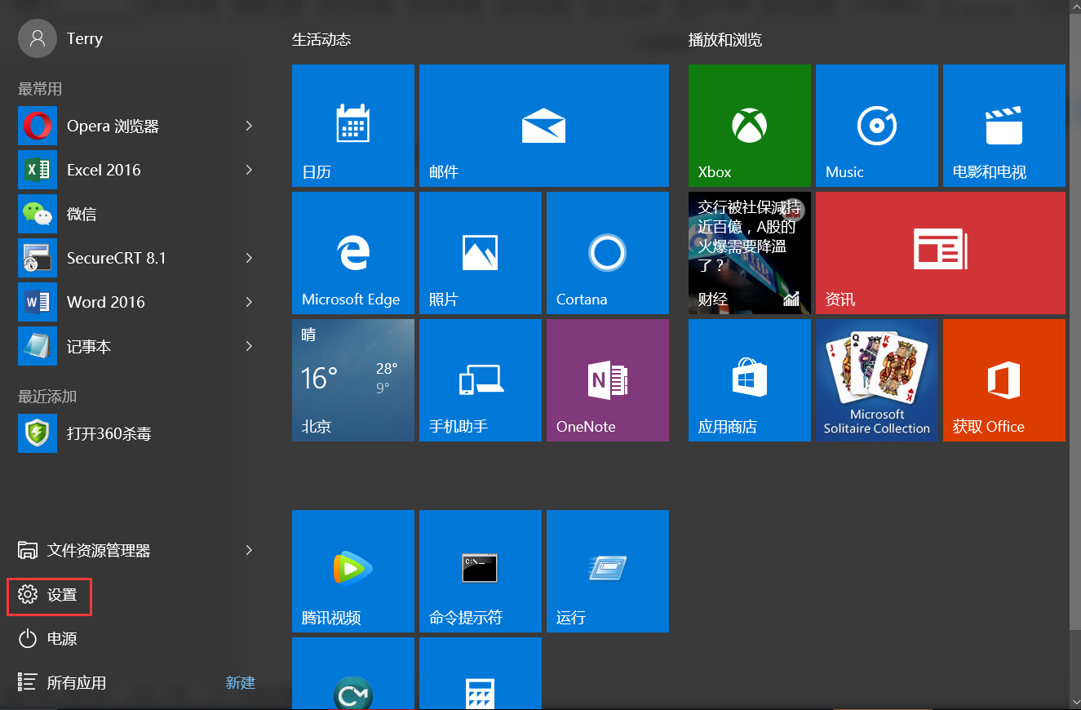Expand the Excel 2016 jump list arrow
This screenshot has width=1081, height=710.
point(249,170)
